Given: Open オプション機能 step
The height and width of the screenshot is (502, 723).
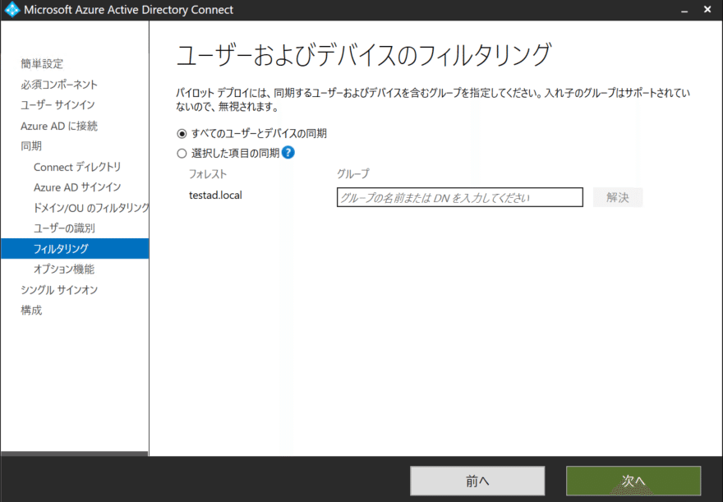Looking at the screenshot, I should coord(64,269).
